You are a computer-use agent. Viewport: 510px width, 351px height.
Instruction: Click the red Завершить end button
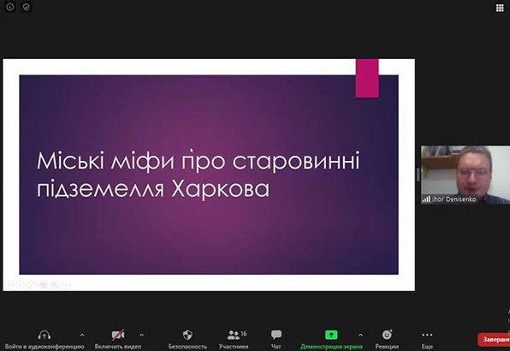pos(494,340)
